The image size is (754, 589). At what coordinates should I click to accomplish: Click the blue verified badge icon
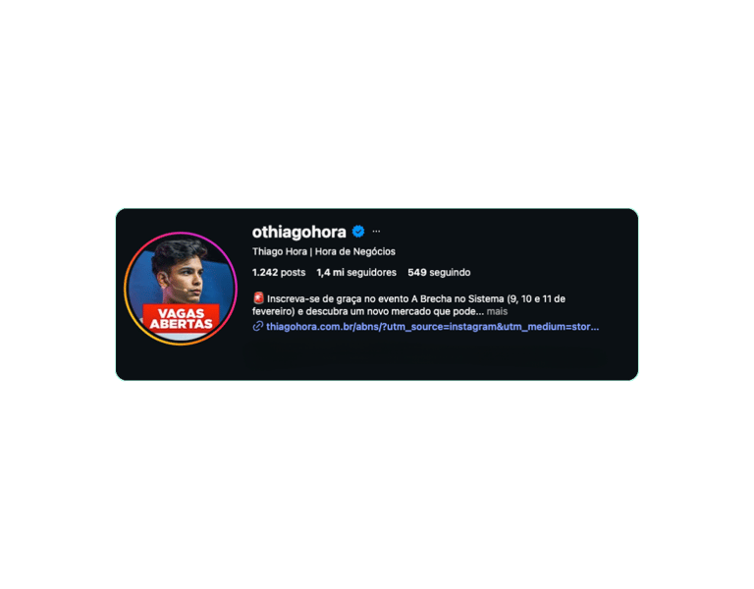coord(358,232)
